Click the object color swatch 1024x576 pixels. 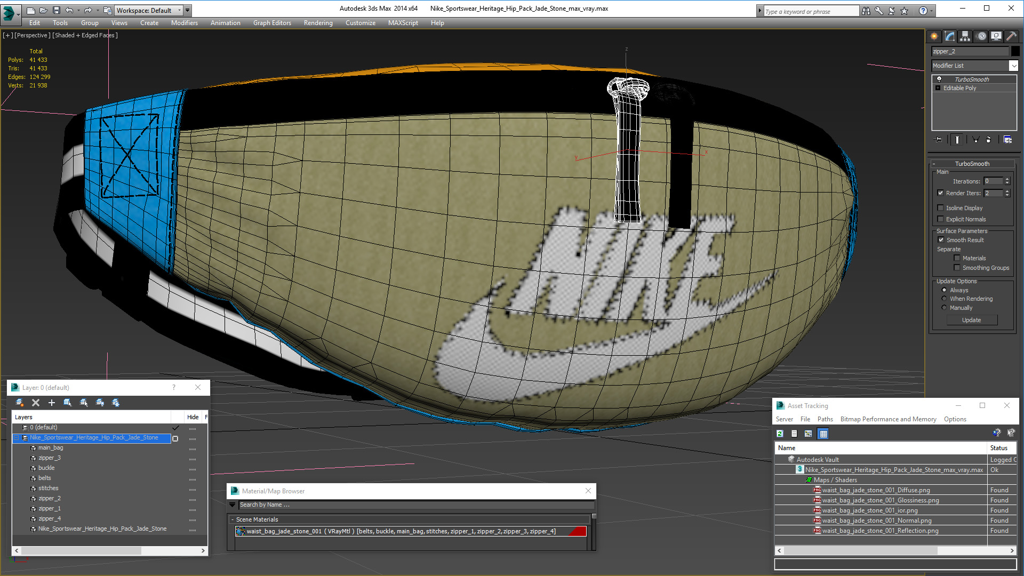pos(1015,51)
